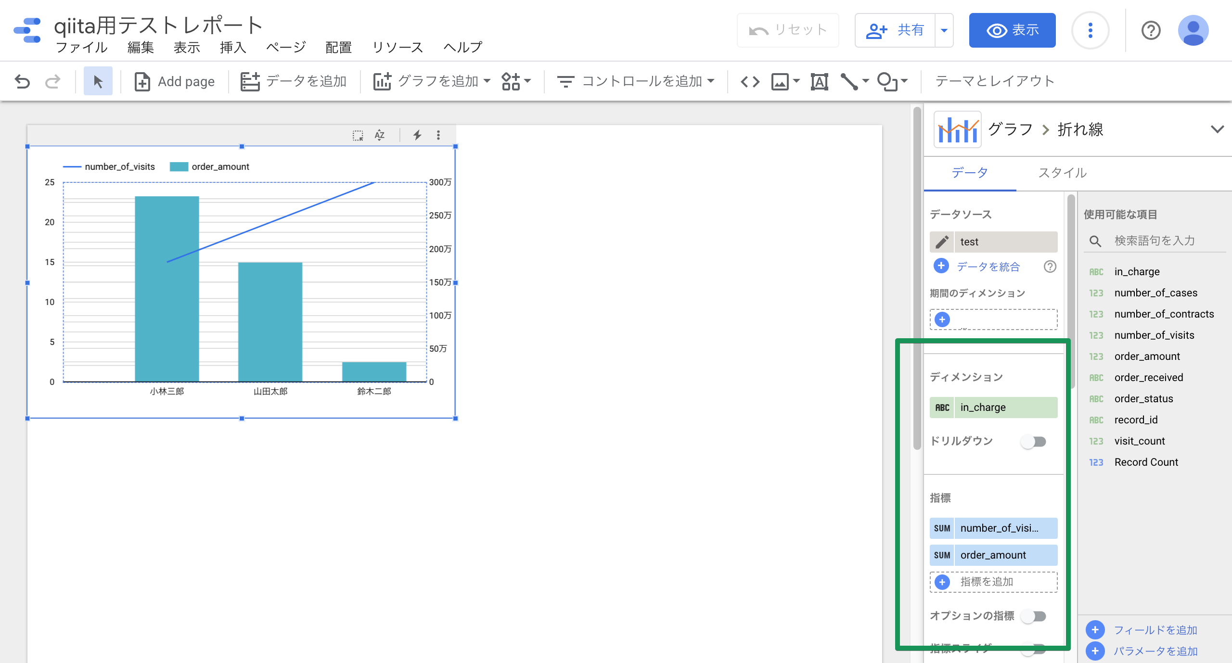
Task: Switch to the データ tab
Action: click(970, 173)
